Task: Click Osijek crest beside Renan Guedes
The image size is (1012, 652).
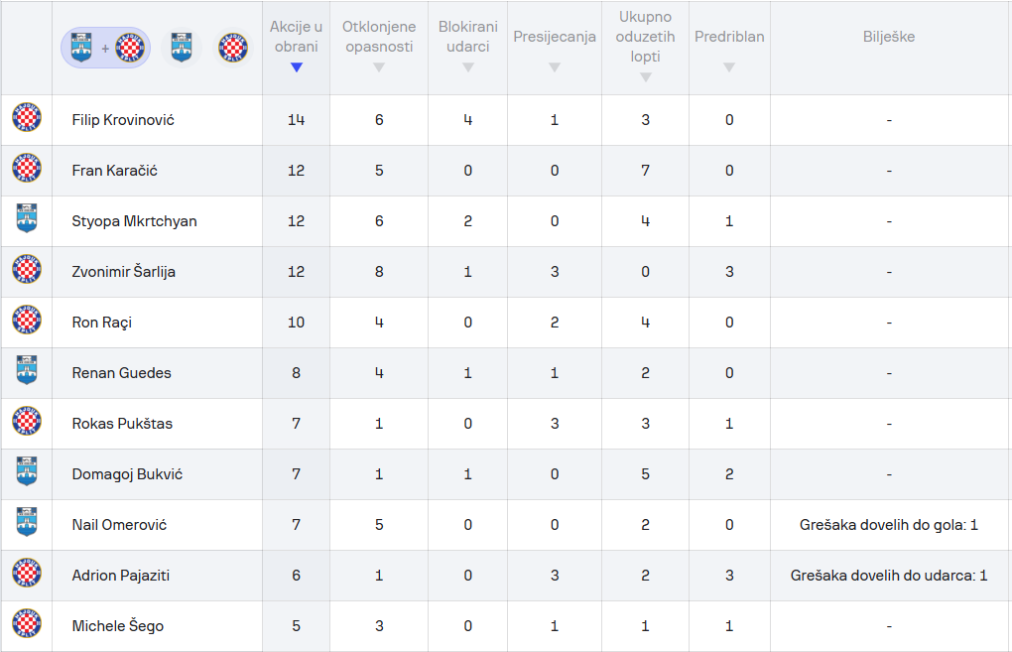Action: 27,370
